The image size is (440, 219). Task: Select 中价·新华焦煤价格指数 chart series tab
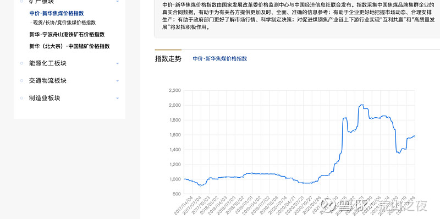(x=219, y=59)
